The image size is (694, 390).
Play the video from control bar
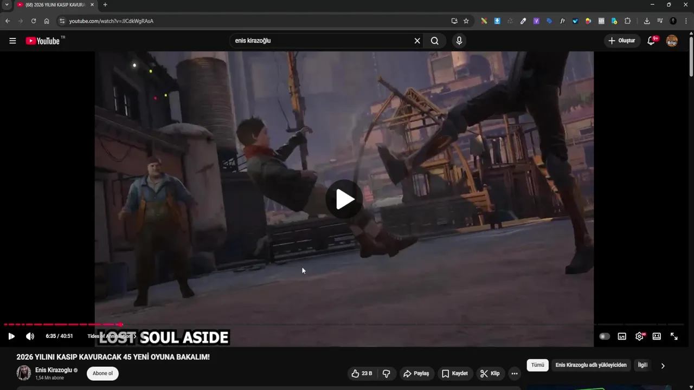(x=11, y=336)
